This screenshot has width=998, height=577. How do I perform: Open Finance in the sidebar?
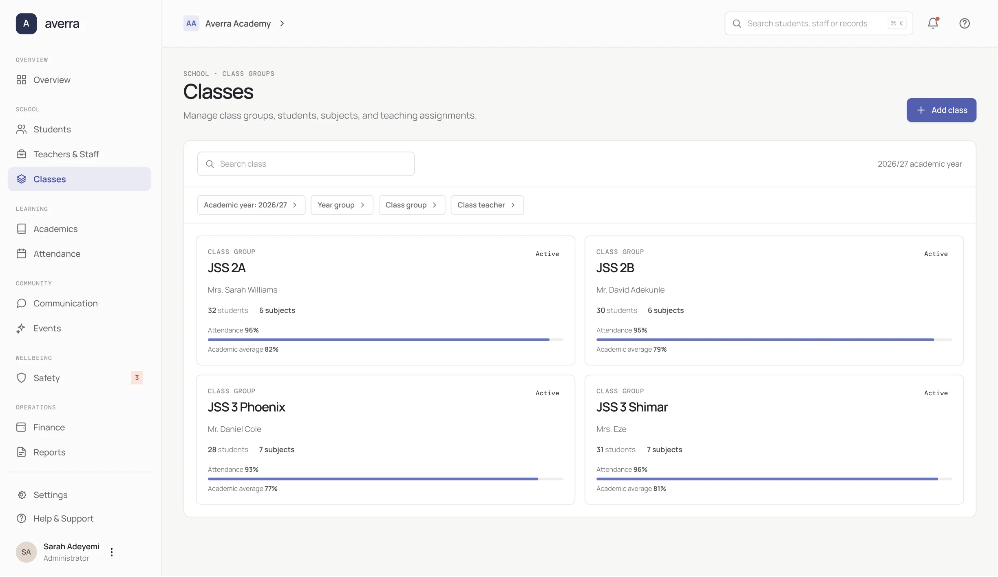[79, 427]
